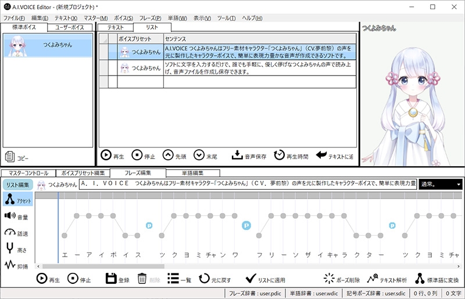The height and width of the screenshot is (299, 465).
Task: Click the ボイスプリセット column header
Action: [140, 39]
